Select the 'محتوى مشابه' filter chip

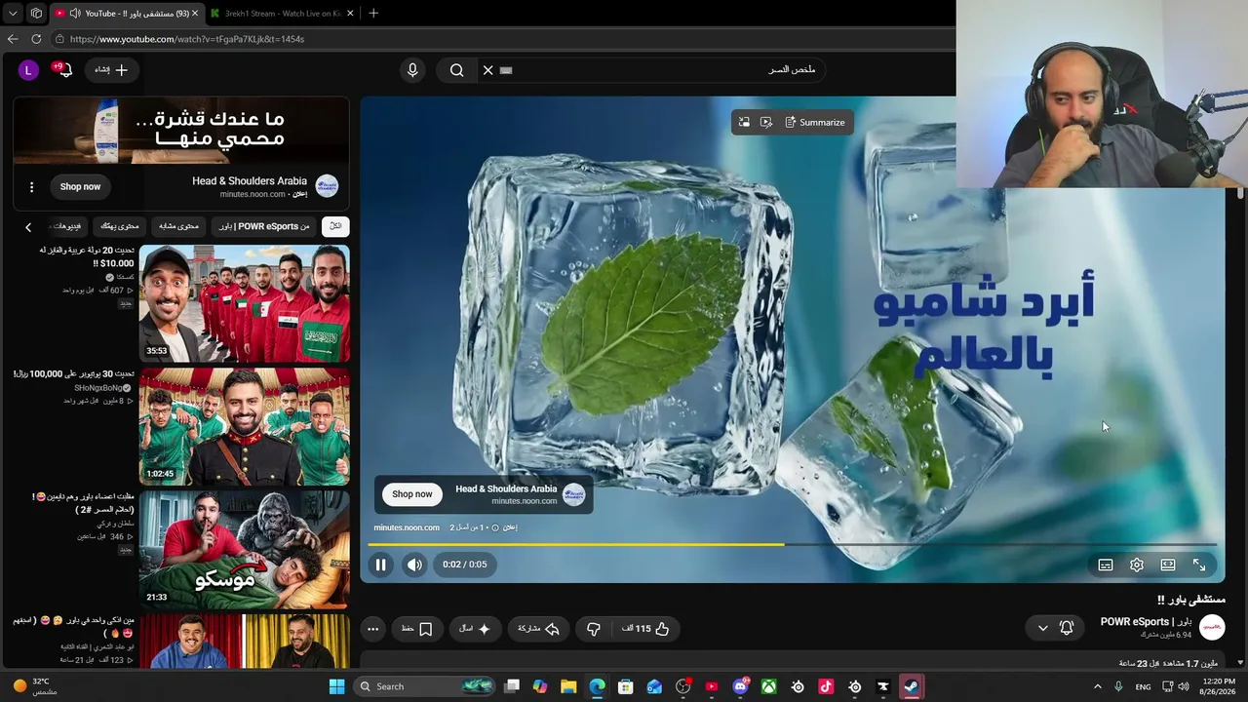[179, 226]
